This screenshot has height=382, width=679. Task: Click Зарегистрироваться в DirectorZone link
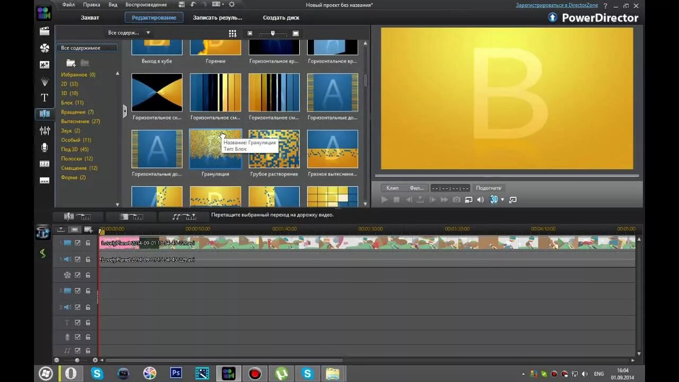coord(557,5)
